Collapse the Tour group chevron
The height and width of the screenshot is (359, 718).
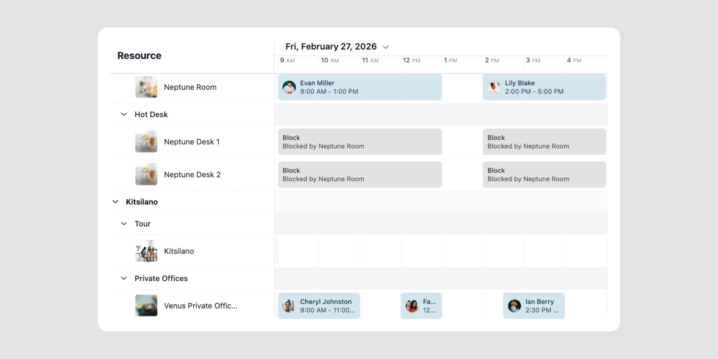point(124,224)
